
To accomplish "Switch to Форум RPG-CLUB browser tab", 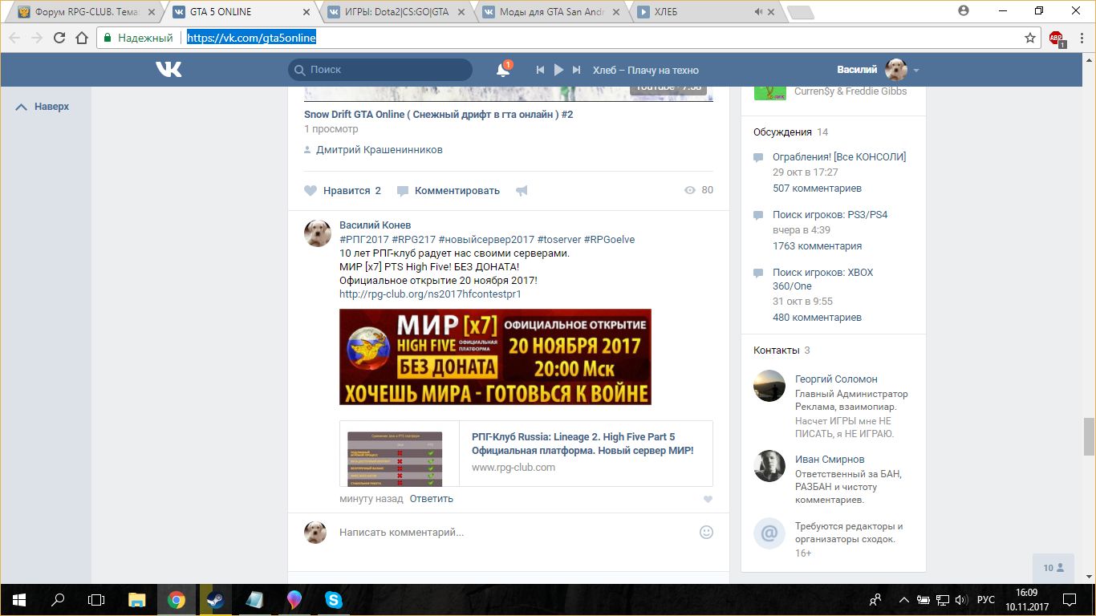I will click(86, 12).
